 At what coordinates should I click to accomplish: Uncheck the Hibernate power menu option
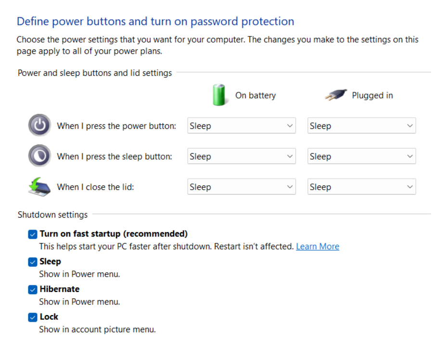coord(33,290)
